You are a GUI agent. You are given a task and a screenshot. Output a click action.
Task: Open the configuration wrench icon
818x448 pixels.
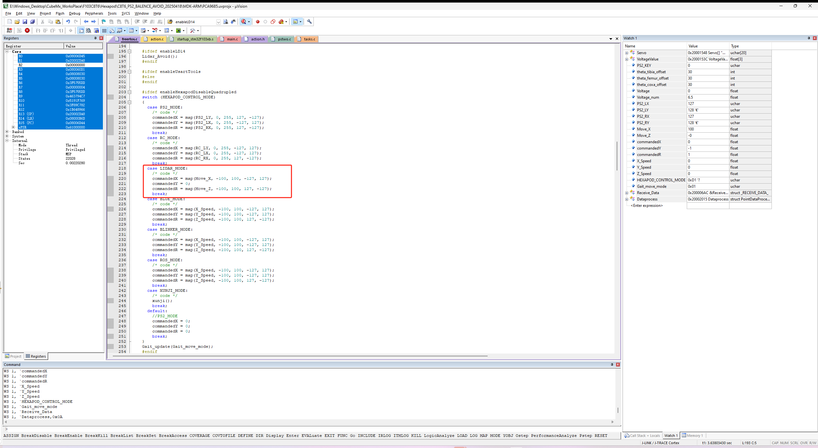pyautogui.click(x=309, y=22)
